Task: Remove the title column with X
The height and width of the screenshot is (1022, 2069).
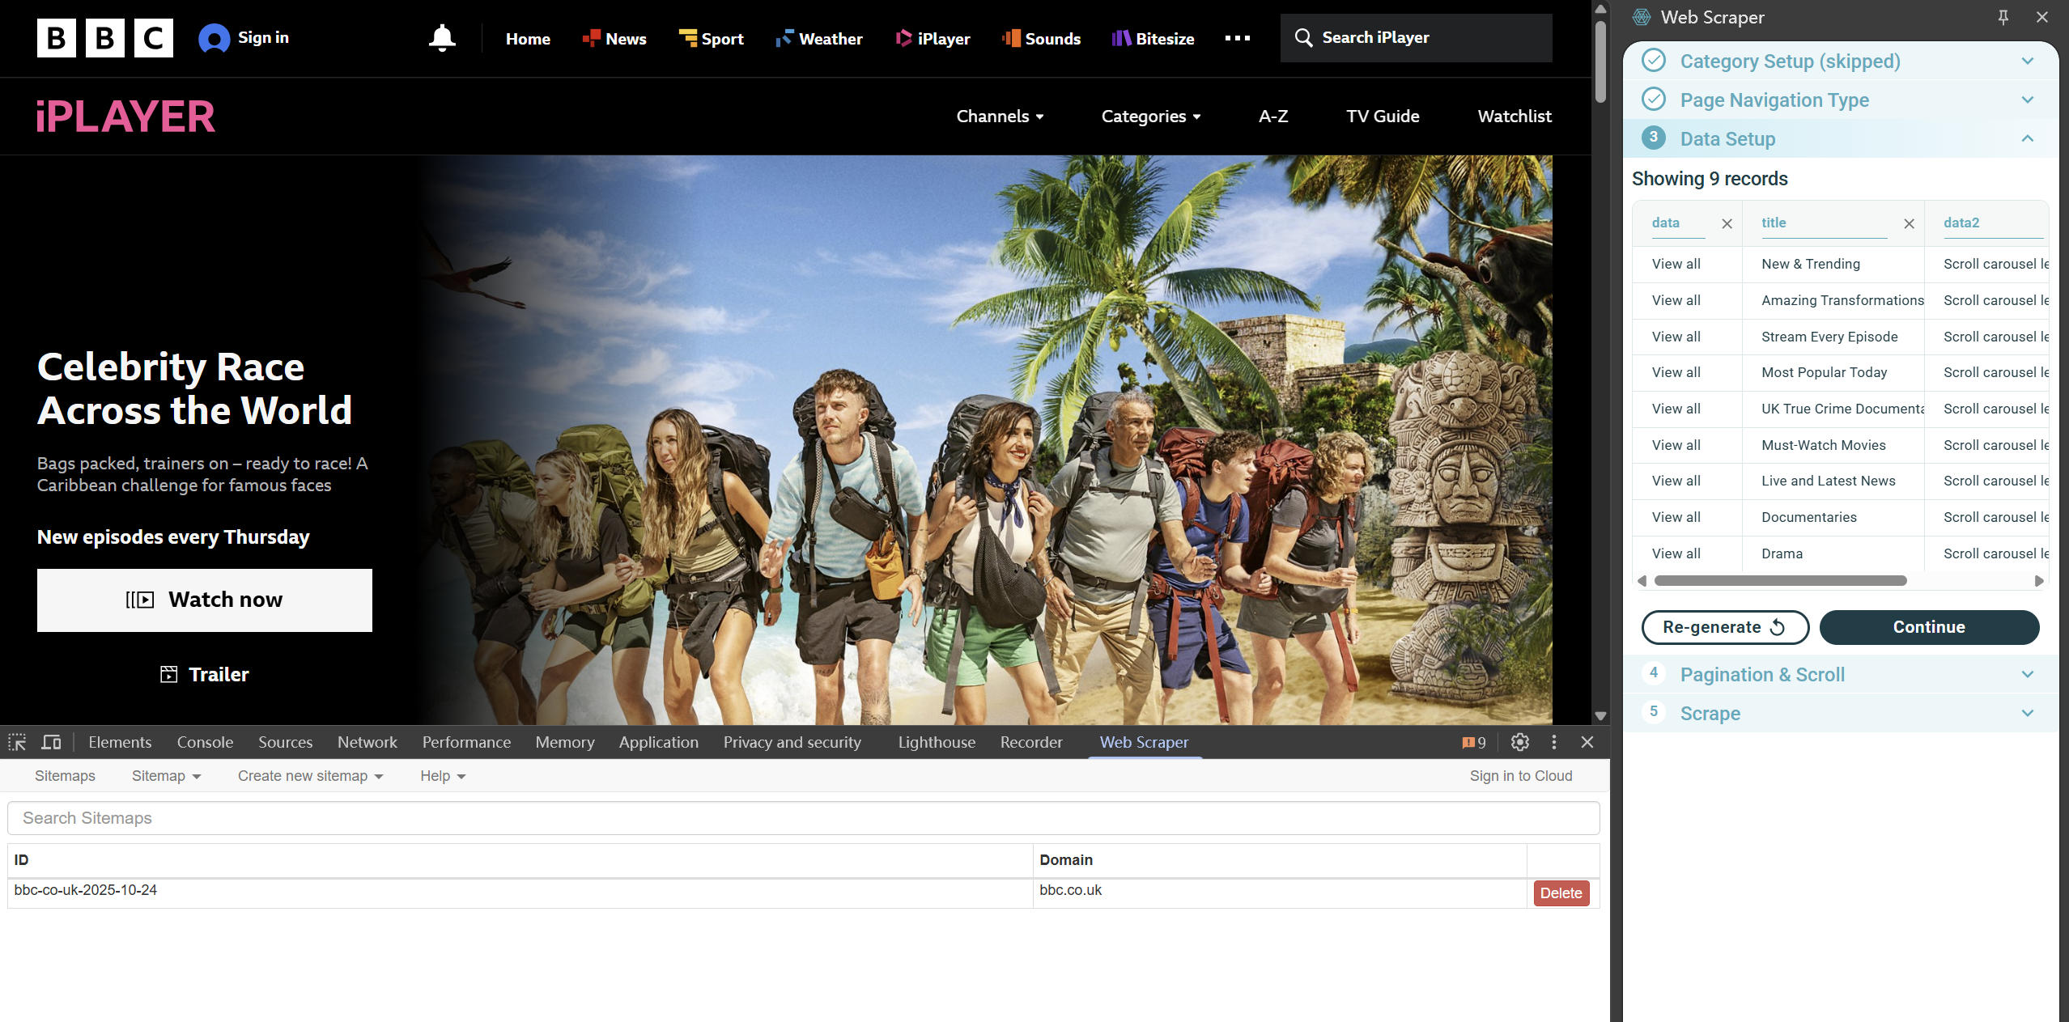Action: [x=1909, y=223]
